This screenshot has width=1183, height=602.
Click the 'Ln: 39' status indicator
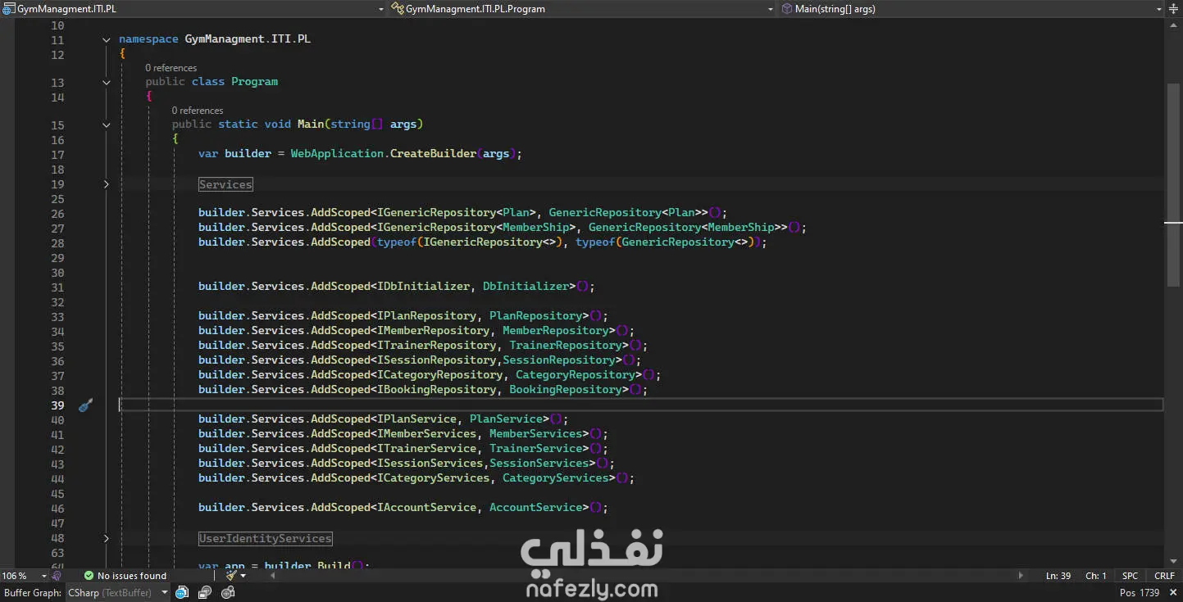(x=1058, y=576)
